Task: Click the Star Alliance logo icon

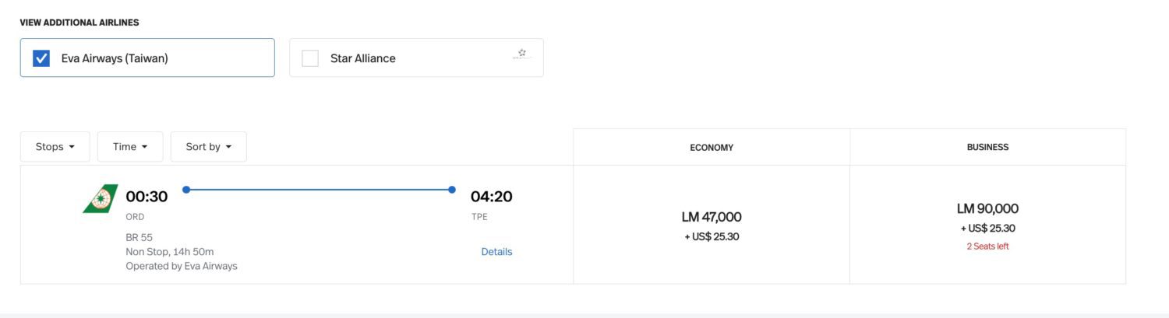Action: pyautogui.click(x=521, y=54)
